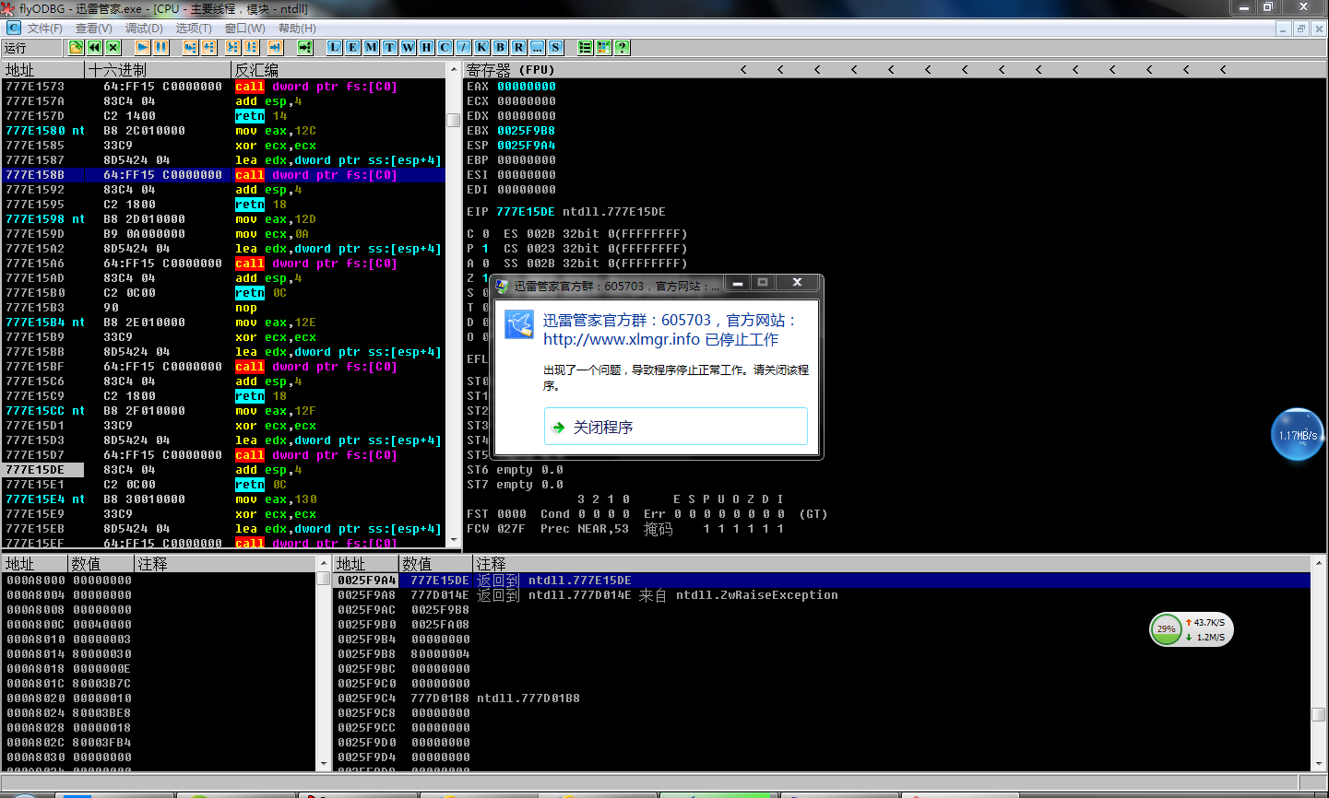Click the 十六进制 column header in disassembly

[x=158, y=70]
